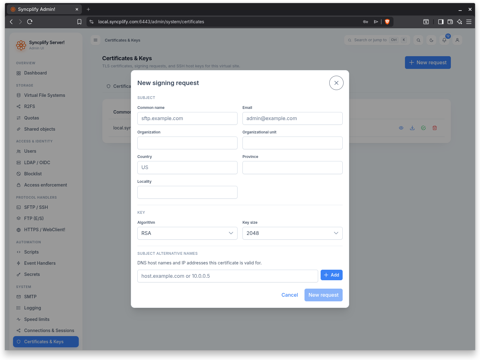Click the Country field

(187, 168)
